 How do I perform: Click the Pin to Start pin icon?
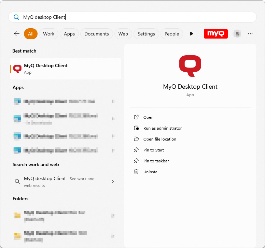pyautogui.click(x=136, y=150)
